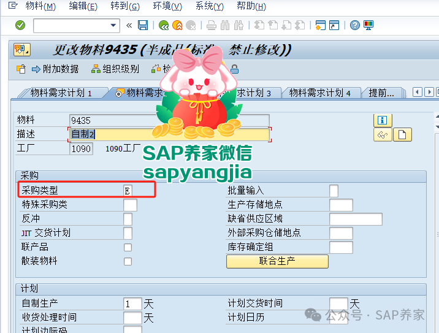Click the Last Page icon

tap(300, 26)
